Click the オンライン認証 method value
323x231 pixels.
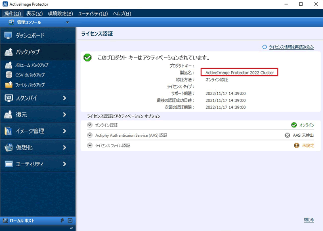point(216,80)
